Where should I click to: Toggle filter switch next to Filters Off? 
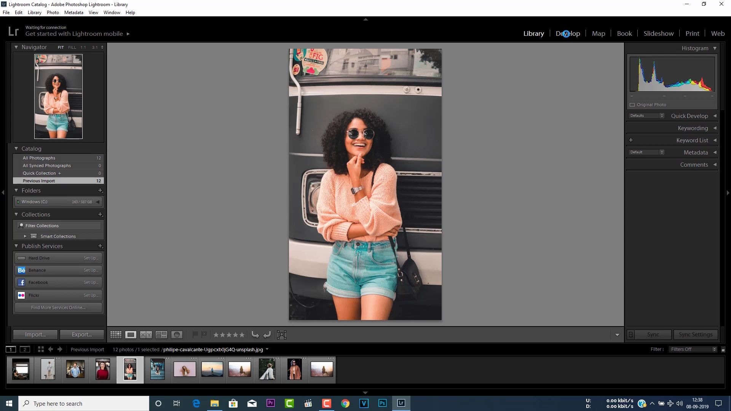(x=723, y=349)
